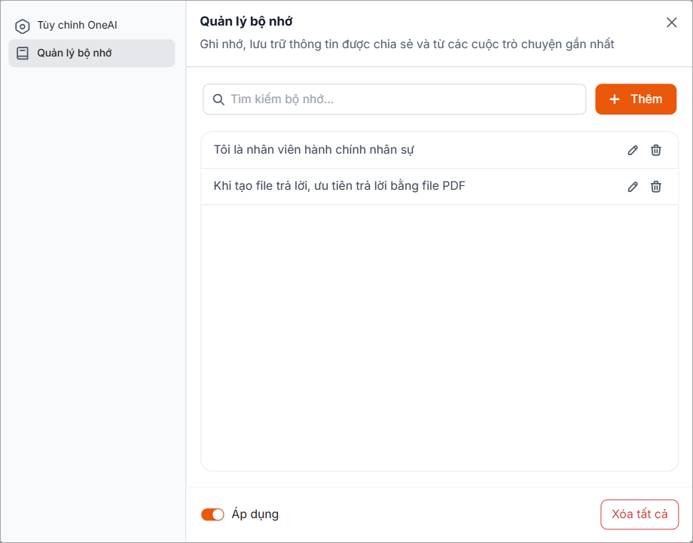Click the magnifier icon in the search box

click(219, 99)
